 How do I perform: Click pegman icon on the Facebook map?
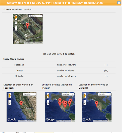point(10,96)
